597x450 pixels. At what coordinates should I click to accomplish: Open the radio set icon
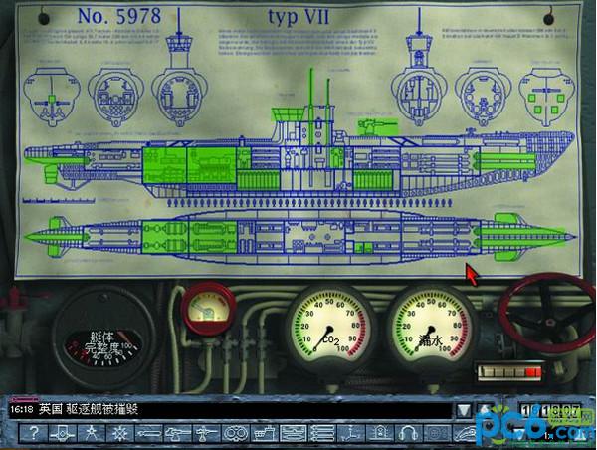[438, 434]
